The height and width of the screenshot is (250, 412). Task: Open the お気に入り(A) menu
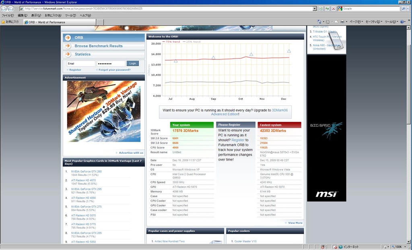[x=53, y=16]
